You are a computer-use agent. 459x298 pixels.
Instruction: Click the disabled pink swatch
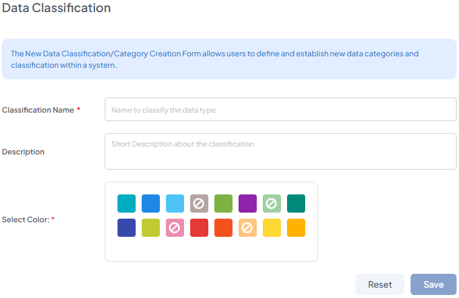[x=175, y=228]
